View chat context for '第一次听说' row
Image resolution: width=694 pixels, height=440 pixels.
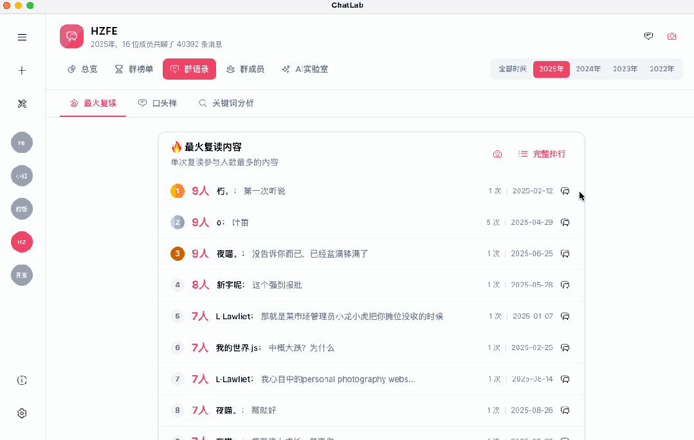click(565, 191)
